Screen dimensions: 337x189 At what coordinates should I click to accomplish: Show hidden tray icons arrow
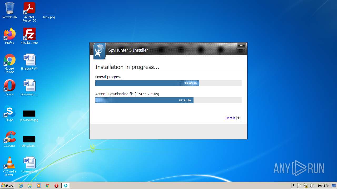pos(294,186)
